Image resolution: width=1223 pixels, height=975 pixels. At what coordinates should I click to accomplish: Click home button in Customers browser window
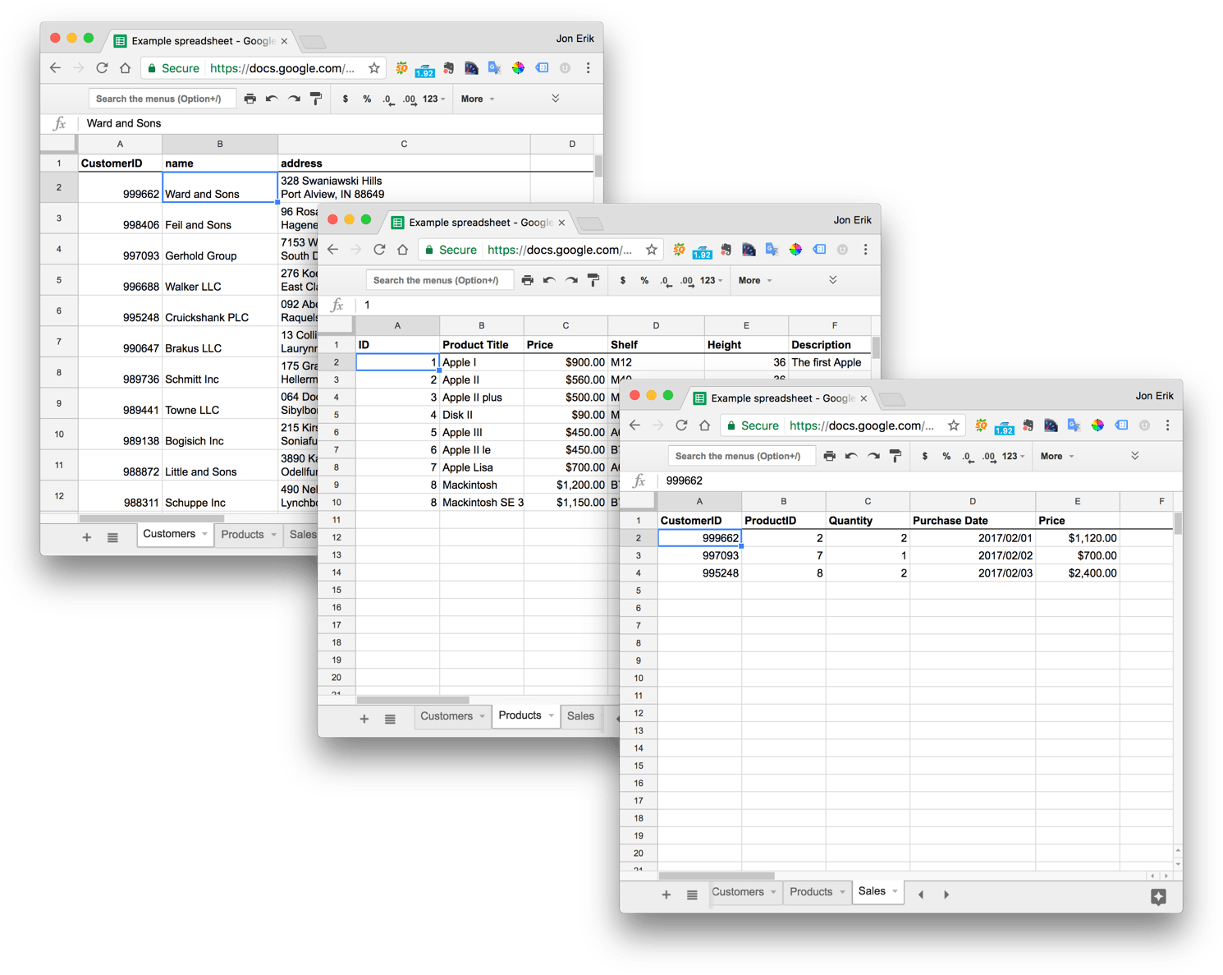[125, 68]
